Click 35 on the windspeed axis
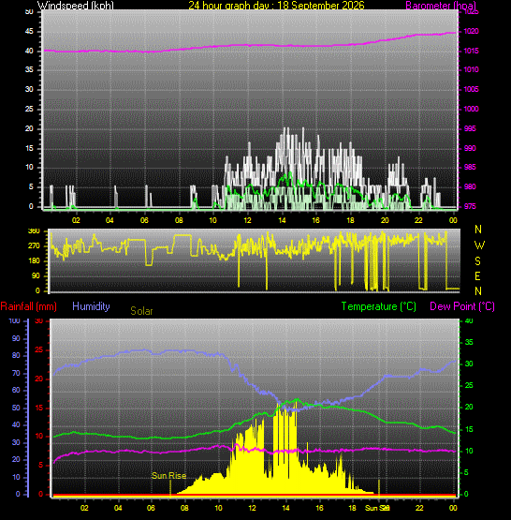Screen dimensions: 511x520 (x=29, y=69)
